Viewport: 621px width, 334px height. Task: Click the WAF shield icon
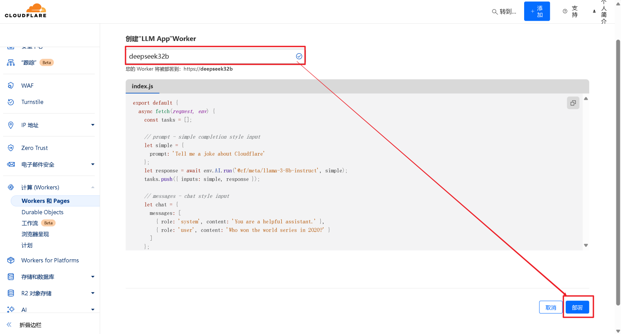click(x=11, y=85)
